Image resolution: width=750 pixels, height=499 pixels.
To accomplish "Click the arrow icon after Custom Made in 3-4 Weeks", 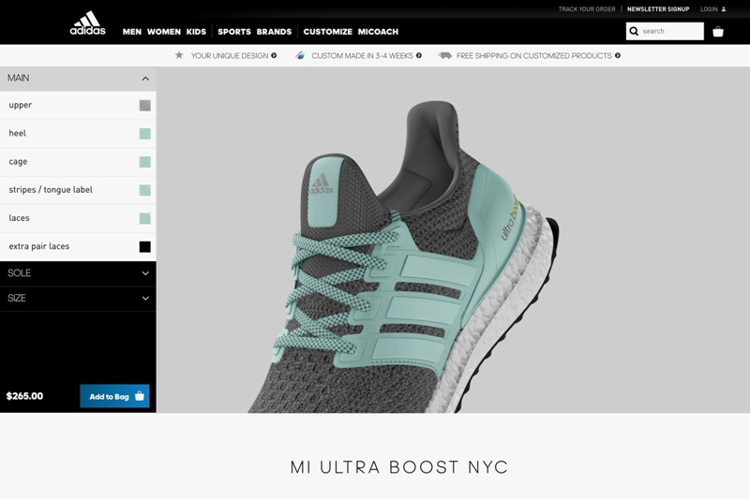I will click(419, 55).
